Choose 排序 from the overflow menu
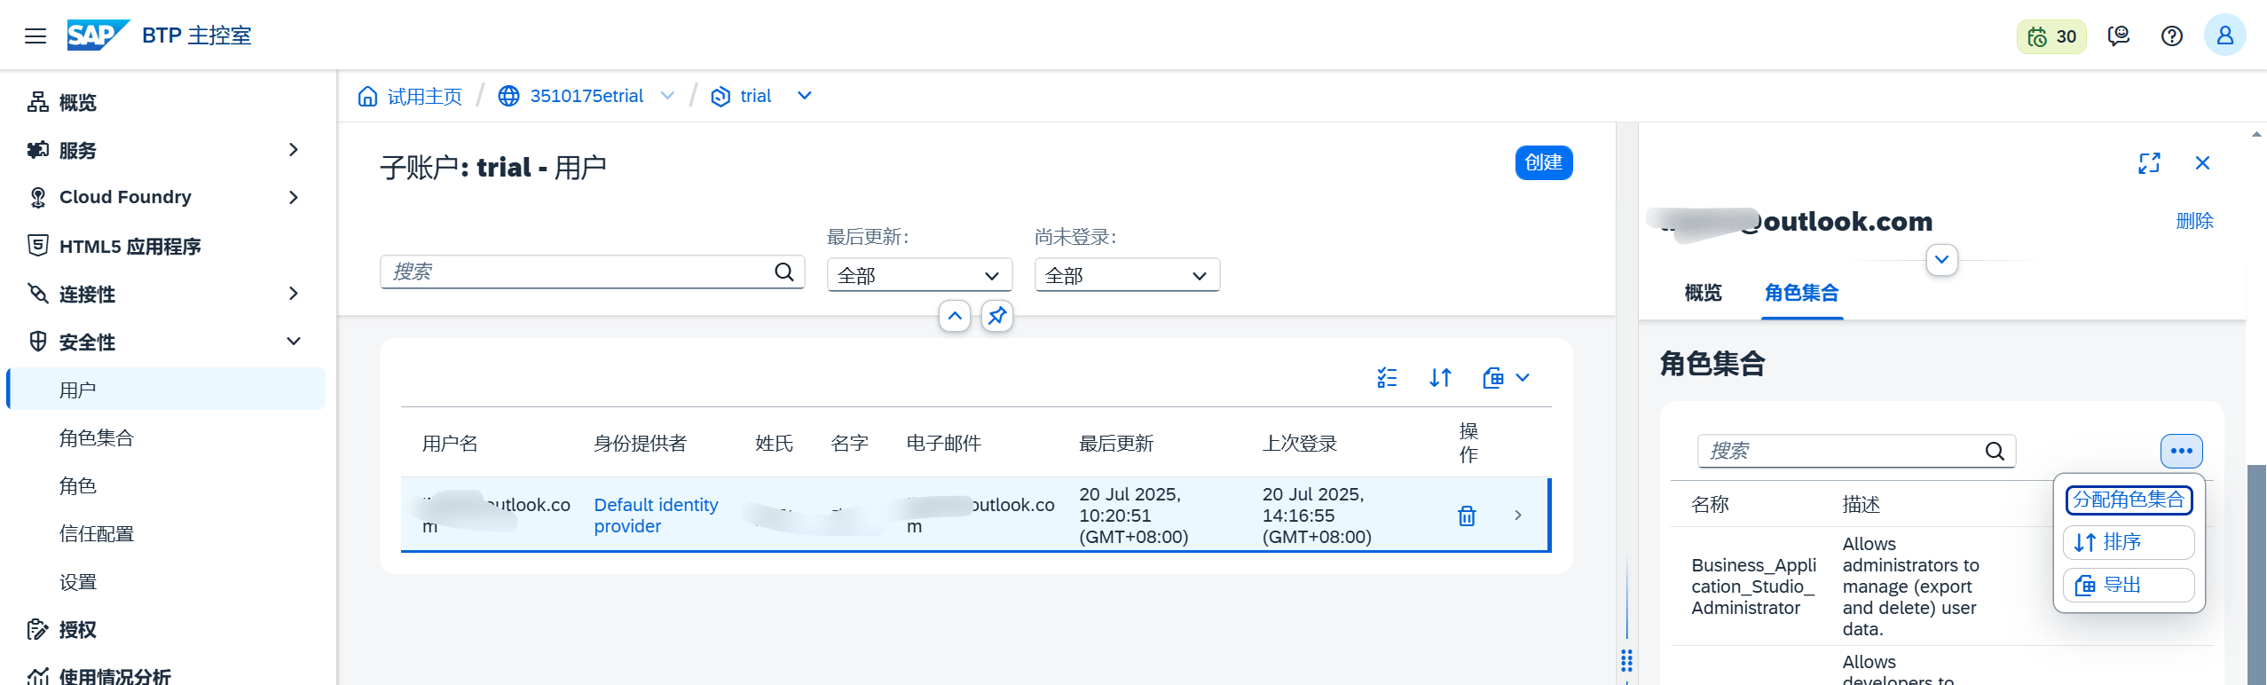Viewport: 2267px width, 685px height. pyautogui.click(x=2129, y=542)
